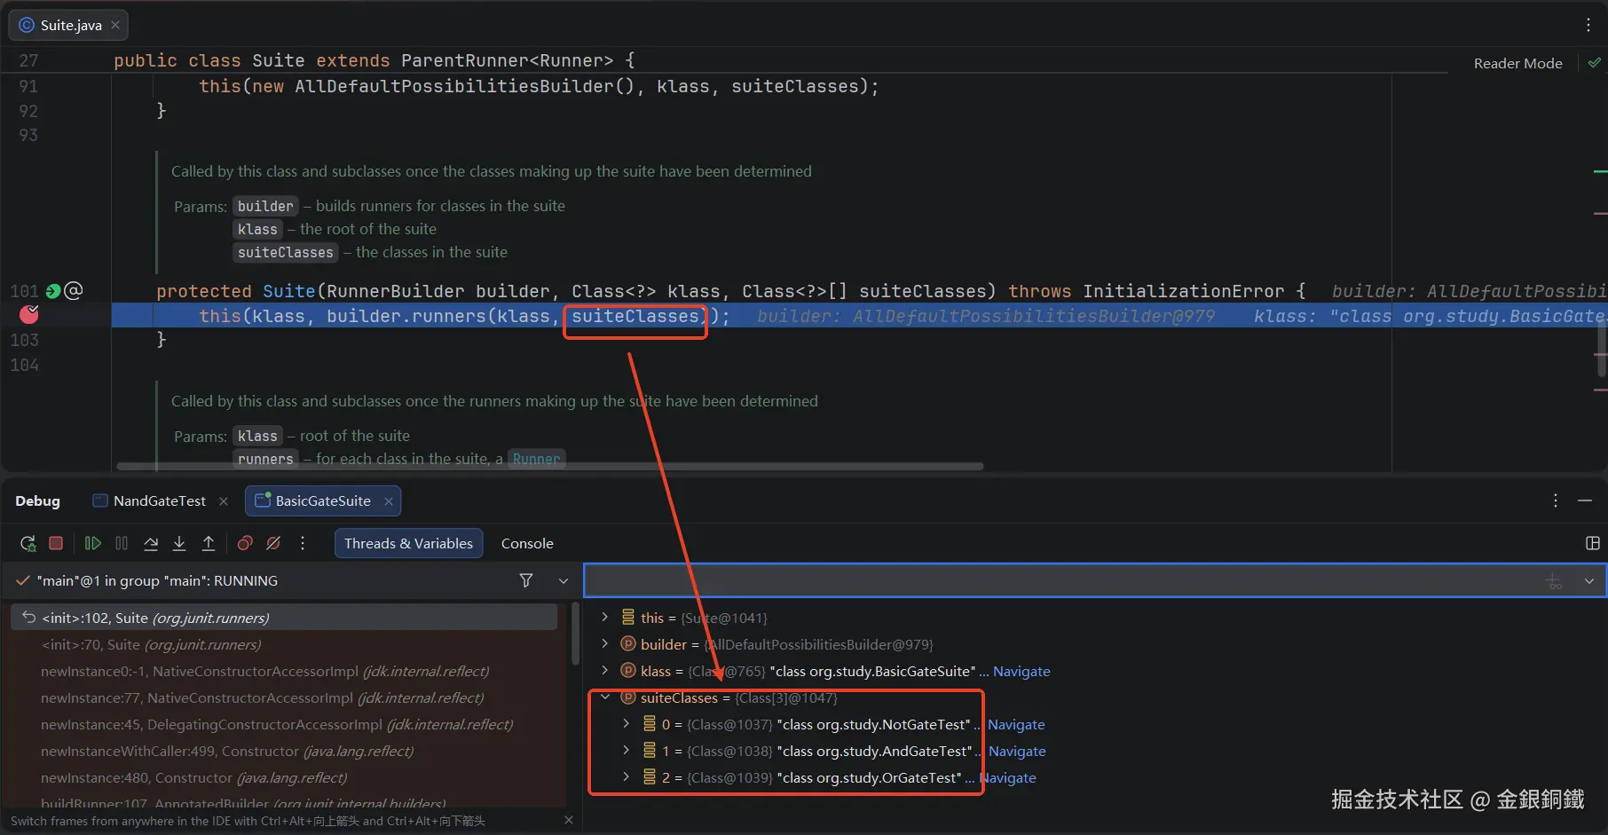Open the Threads & Variables tab
Image resolution: width=1608 pixels, height=835 pixels.
[408, 543]
